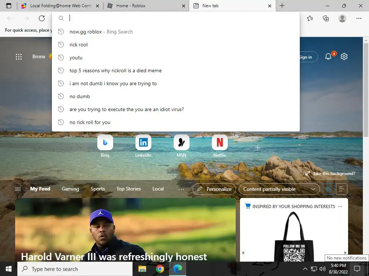Open the Collections icon
This screenshot has width=369, height=276.
click(326, 18)
